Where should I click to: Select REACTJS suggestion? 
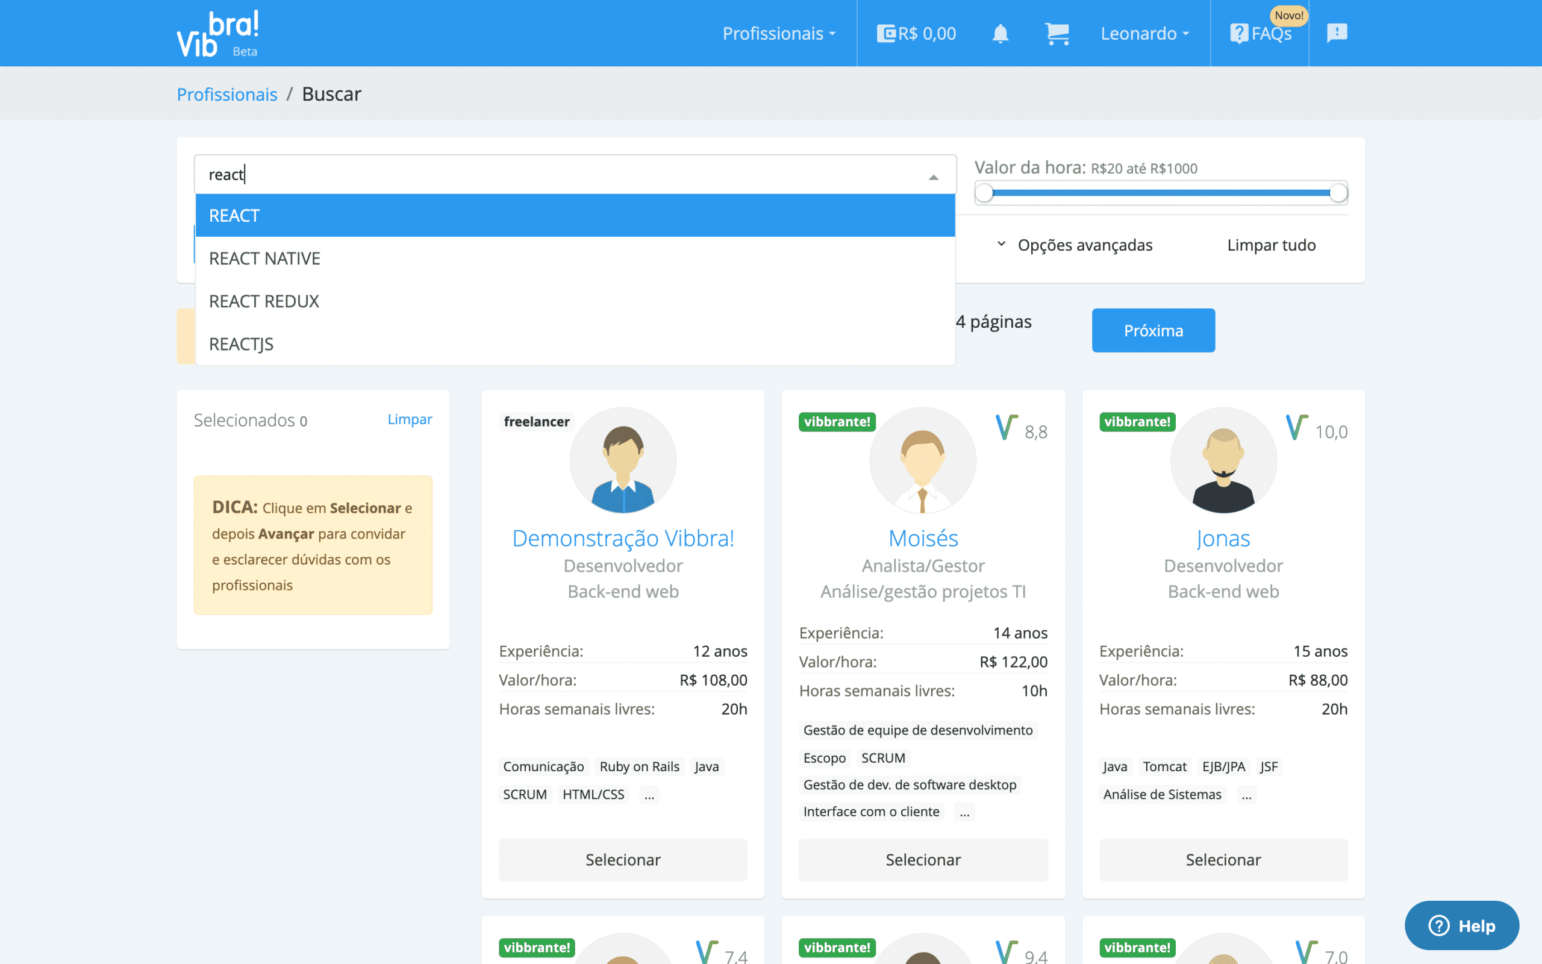(x=575, y=343)
